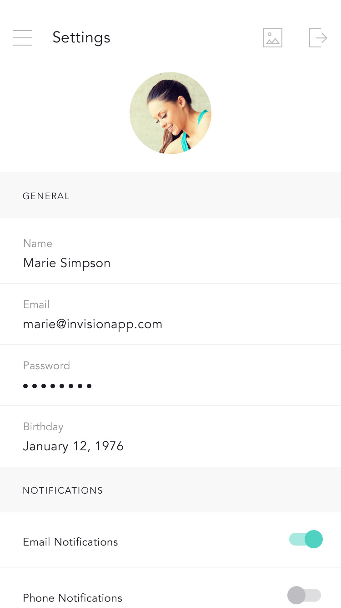Click the Email Notifications label text

coord(70,542)
